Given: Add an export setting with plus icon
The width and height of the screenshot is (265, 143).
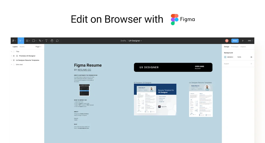Looking at the screenshot, I should point(251,64).
